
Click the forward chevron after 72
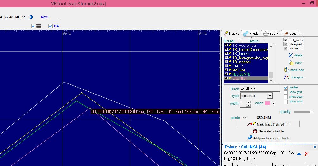[x=31, y=17]
